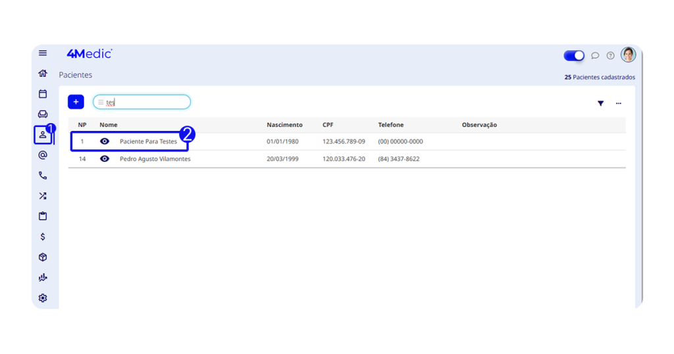674x354 pixels.
Task: Sort table by Nome column header
Action: (109, 125)
